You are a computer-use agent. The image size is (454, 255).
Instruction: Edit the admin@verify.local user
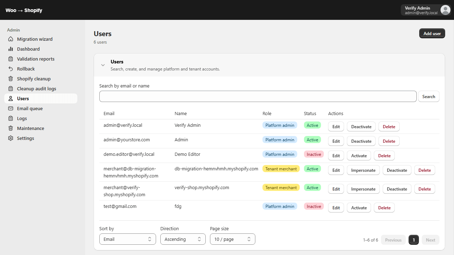[336, 126]
